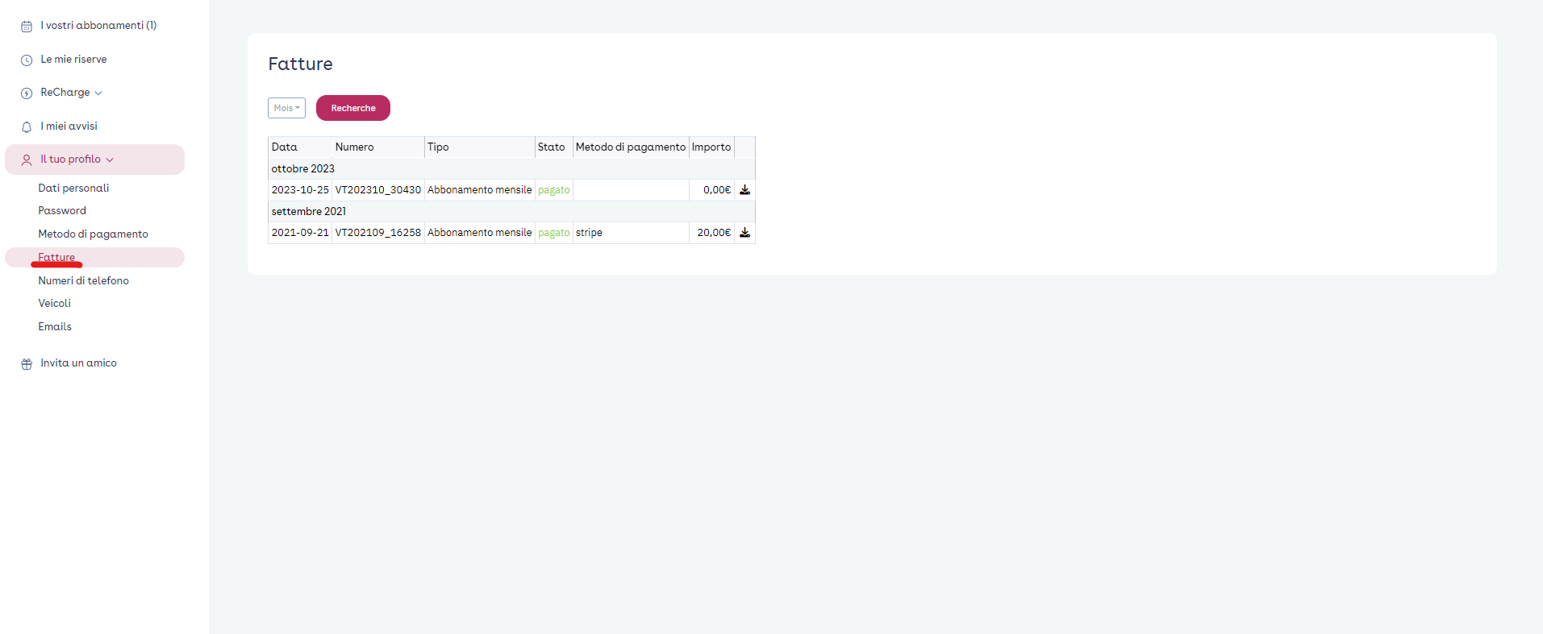Click the bell icon for I miei avvisi

pyautogui.click(x=27, y=127)
